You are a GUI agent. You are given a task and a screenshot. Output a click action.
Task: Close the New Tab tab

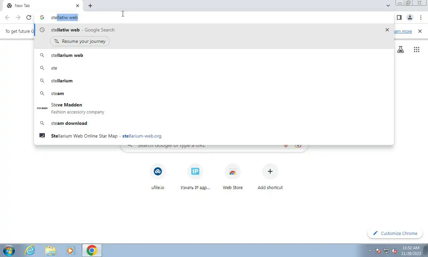(x=78, y=6)
